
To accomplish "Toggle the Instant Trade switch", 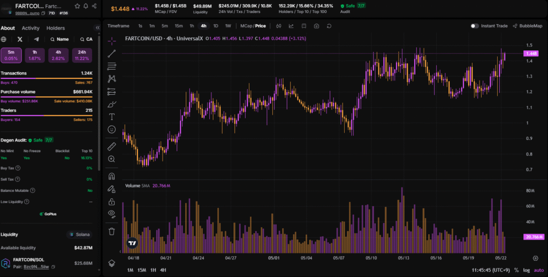I will tap(474, 26).
